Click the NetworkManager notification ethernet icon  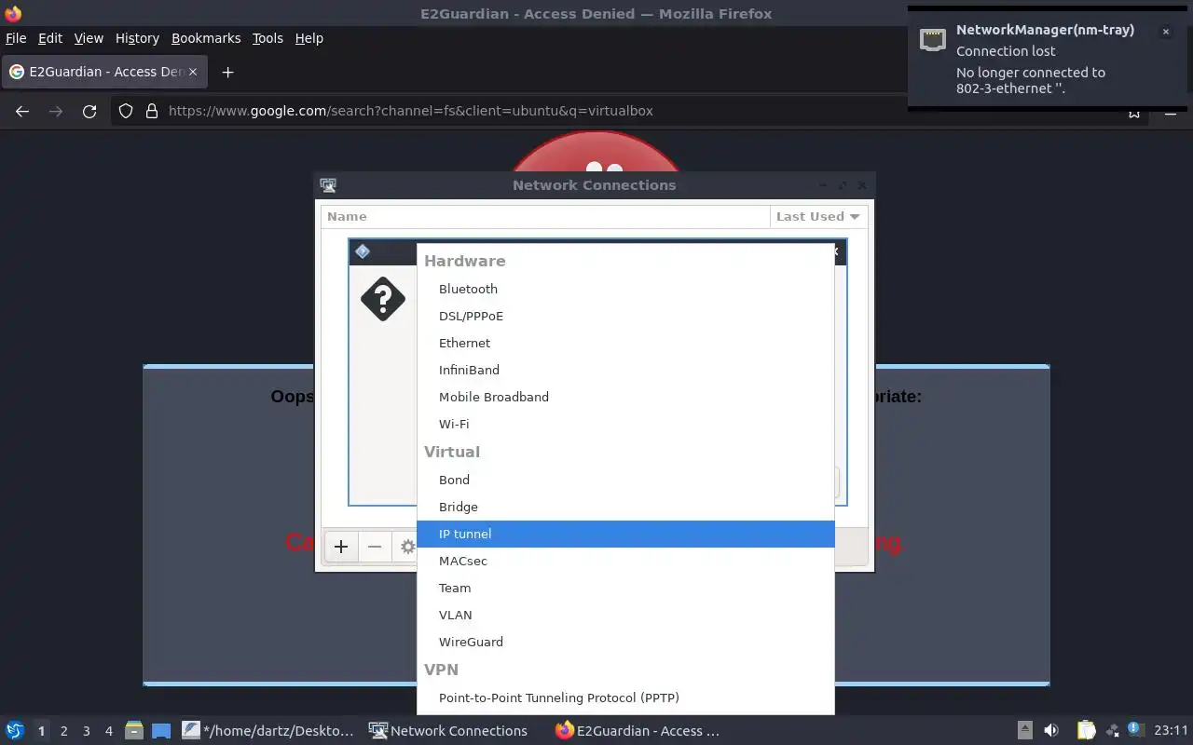click(932, 39)
